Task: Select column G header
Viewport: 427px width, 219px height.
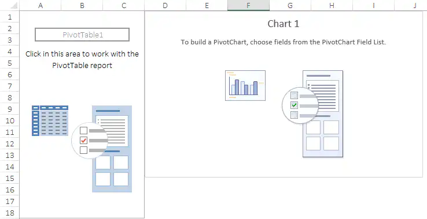Action: (290, 5)
